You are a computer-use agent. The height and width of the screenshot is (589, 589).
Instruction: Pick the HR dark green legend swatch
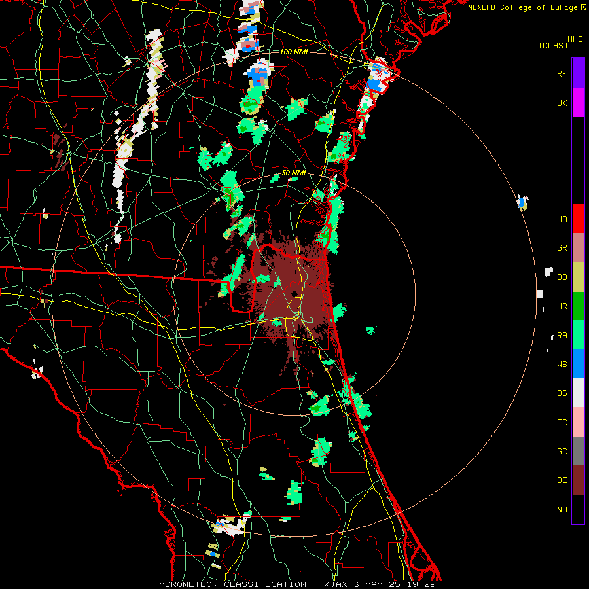click(578, 306)
